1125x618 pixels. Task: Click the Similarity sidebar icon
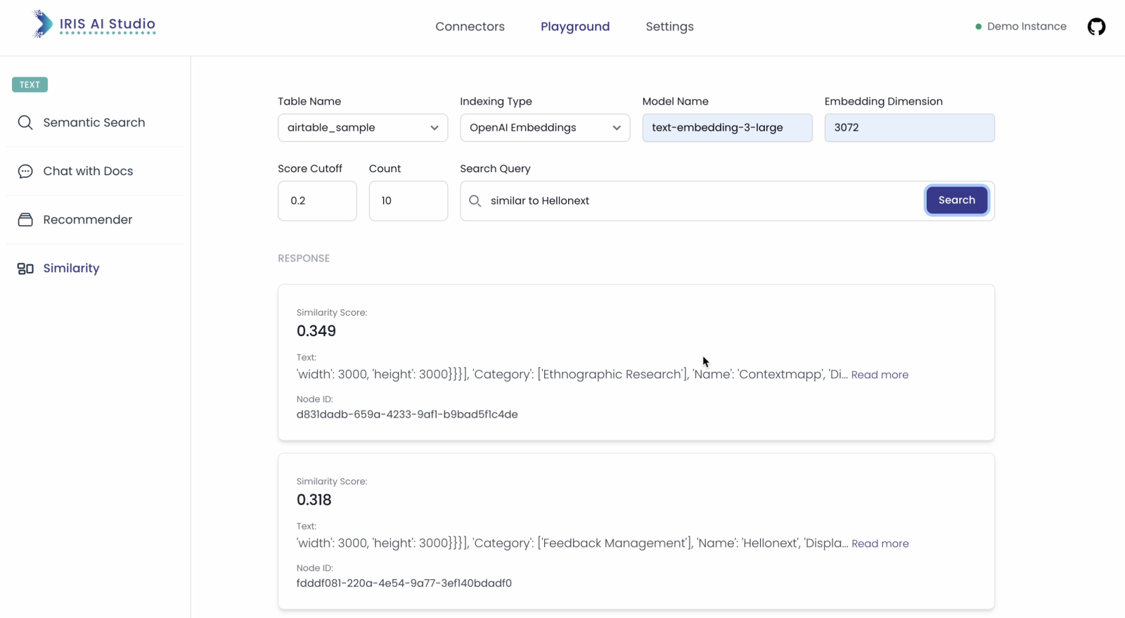[x=25, y=269]
